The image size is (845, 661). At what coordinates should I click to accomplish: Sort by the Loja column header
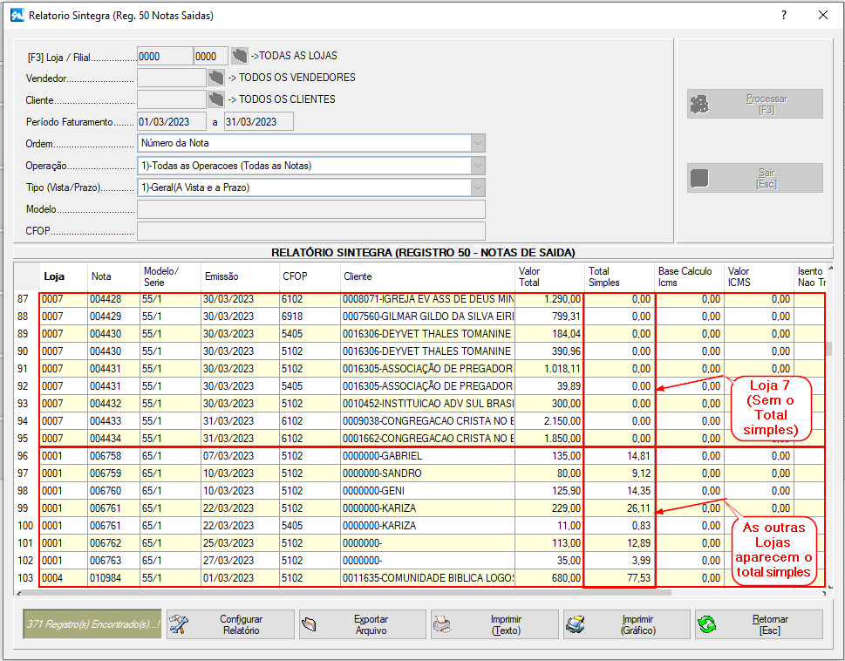tap(64, 277)
